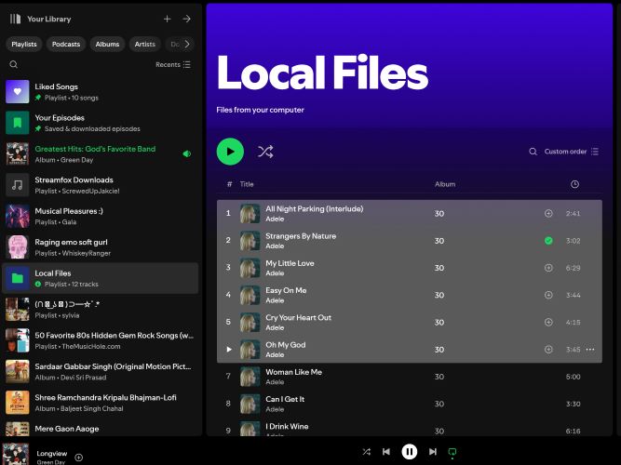Select Strangers By Nature track title

coord(301,236)
